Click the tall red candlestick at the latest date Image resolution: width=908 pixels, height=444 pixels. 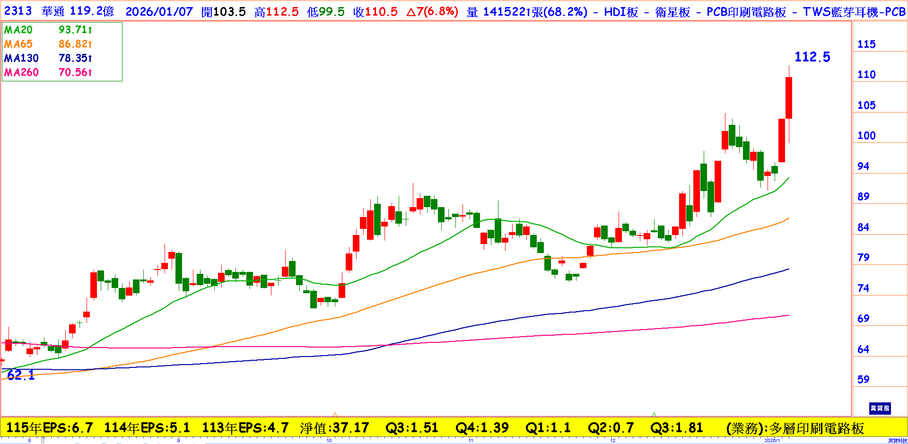(789, 97)
